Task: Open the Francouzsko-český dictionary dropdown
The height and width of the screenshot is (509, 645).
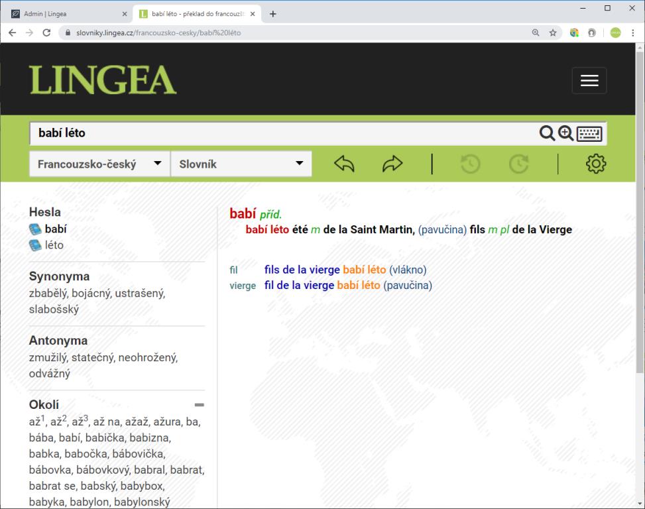Action: (x=99, y=164)
